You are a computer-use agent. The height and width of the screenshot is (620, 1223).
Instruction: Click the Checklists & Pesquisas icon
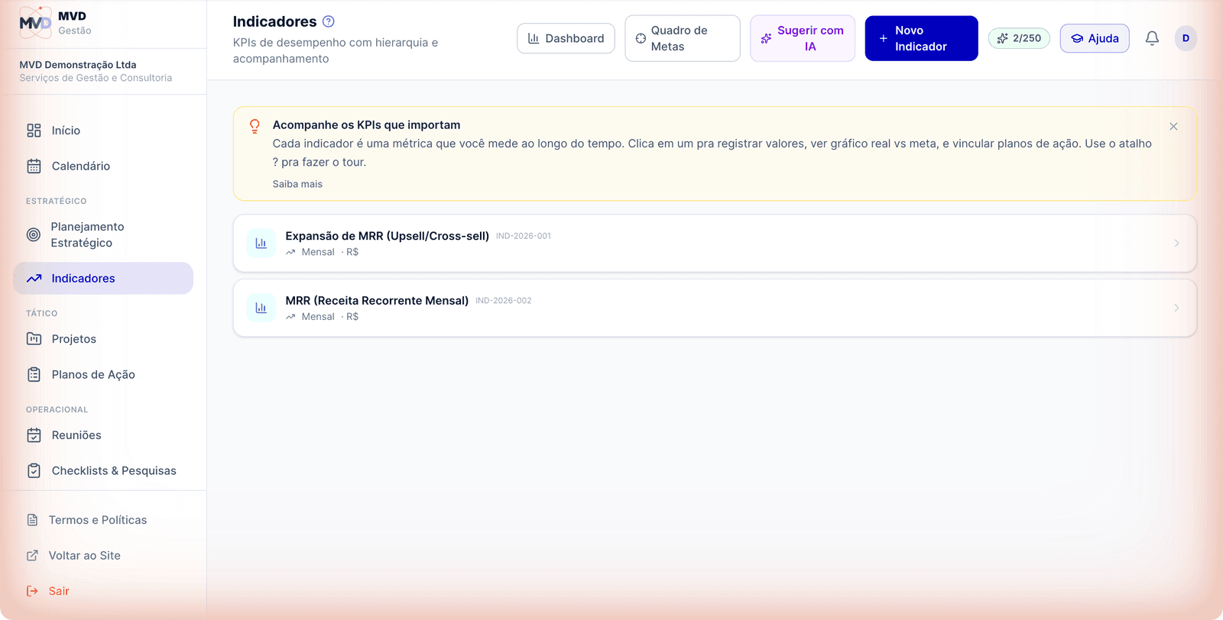[x=34, y=471]
